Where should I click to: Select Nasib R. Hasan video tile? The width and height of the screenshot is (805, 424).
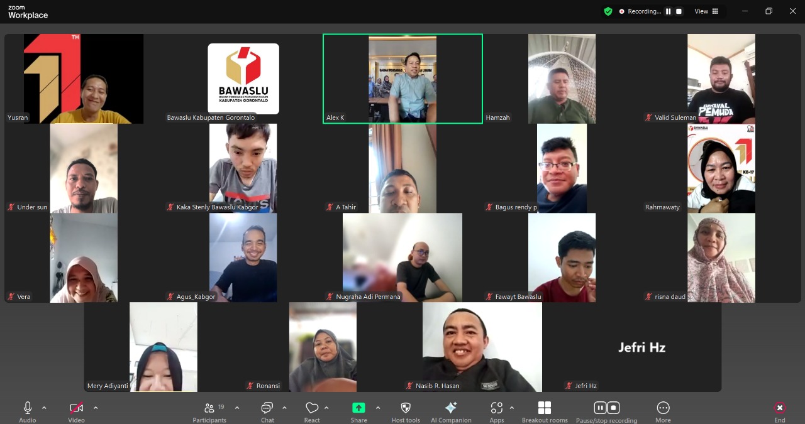tap(482, 347)
